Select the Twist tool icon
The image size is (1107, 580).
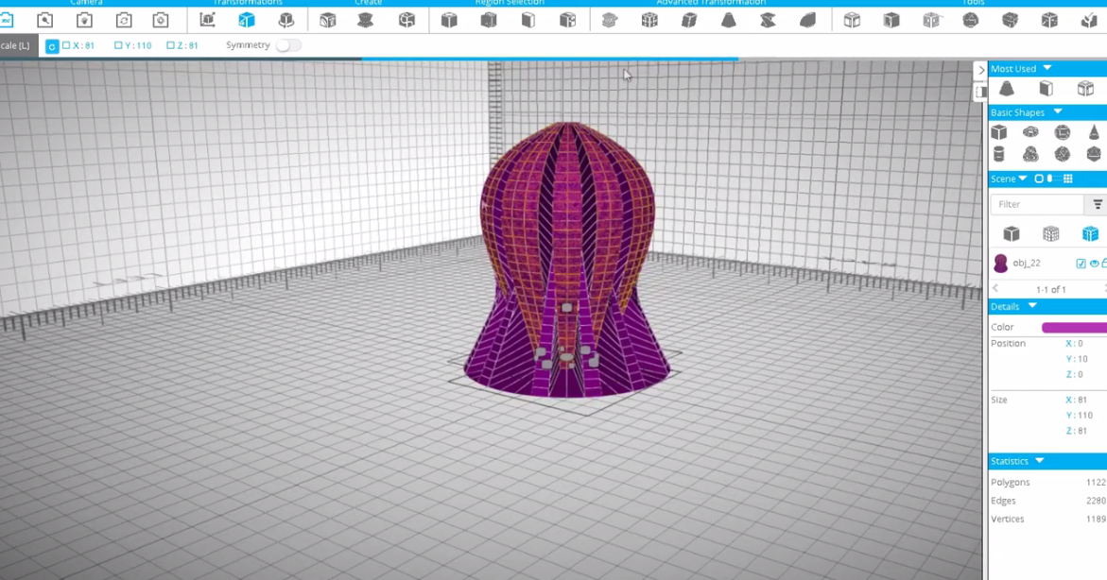coord(769,20)
